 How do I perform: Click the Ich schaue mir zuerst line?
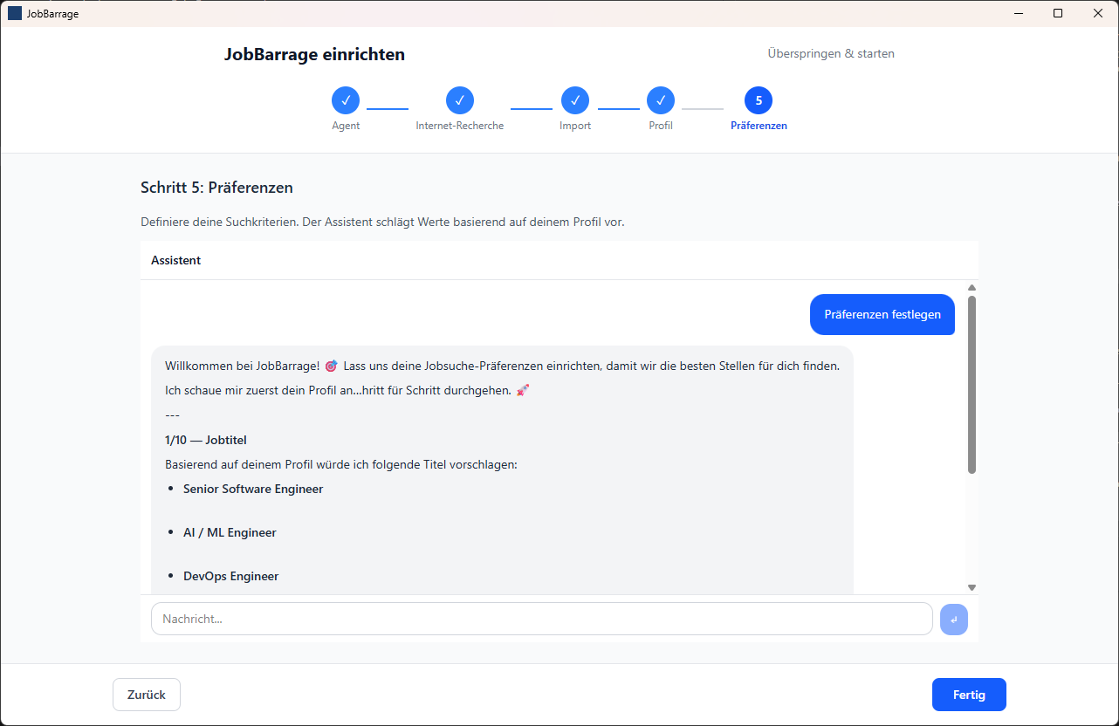click(347, 390)
